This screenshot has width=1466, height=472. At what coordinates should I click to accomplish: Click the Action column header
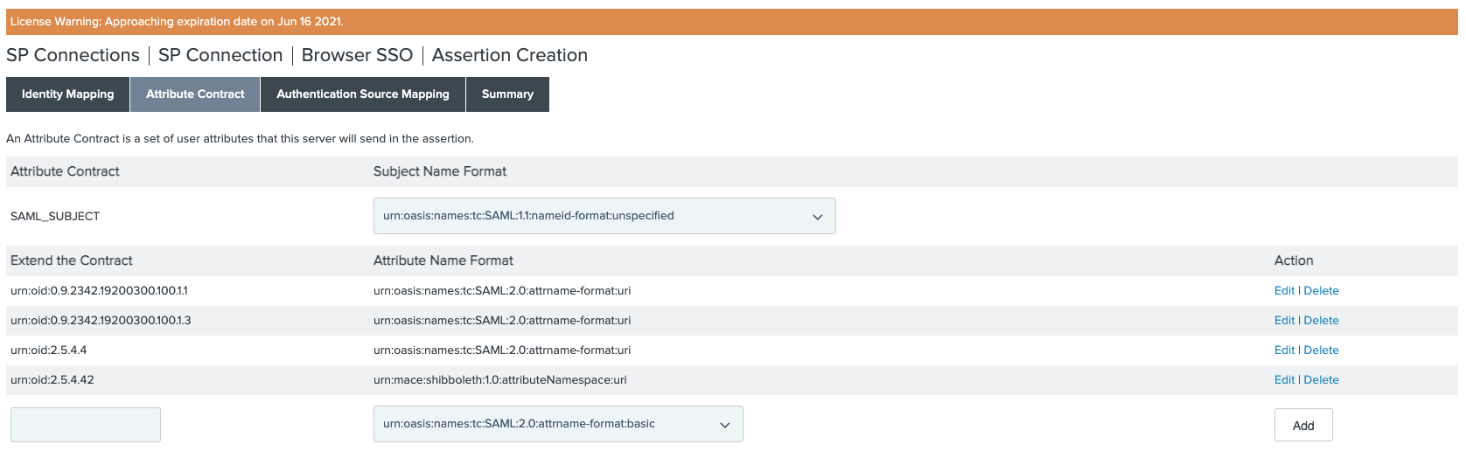[x=1294, y=260]
